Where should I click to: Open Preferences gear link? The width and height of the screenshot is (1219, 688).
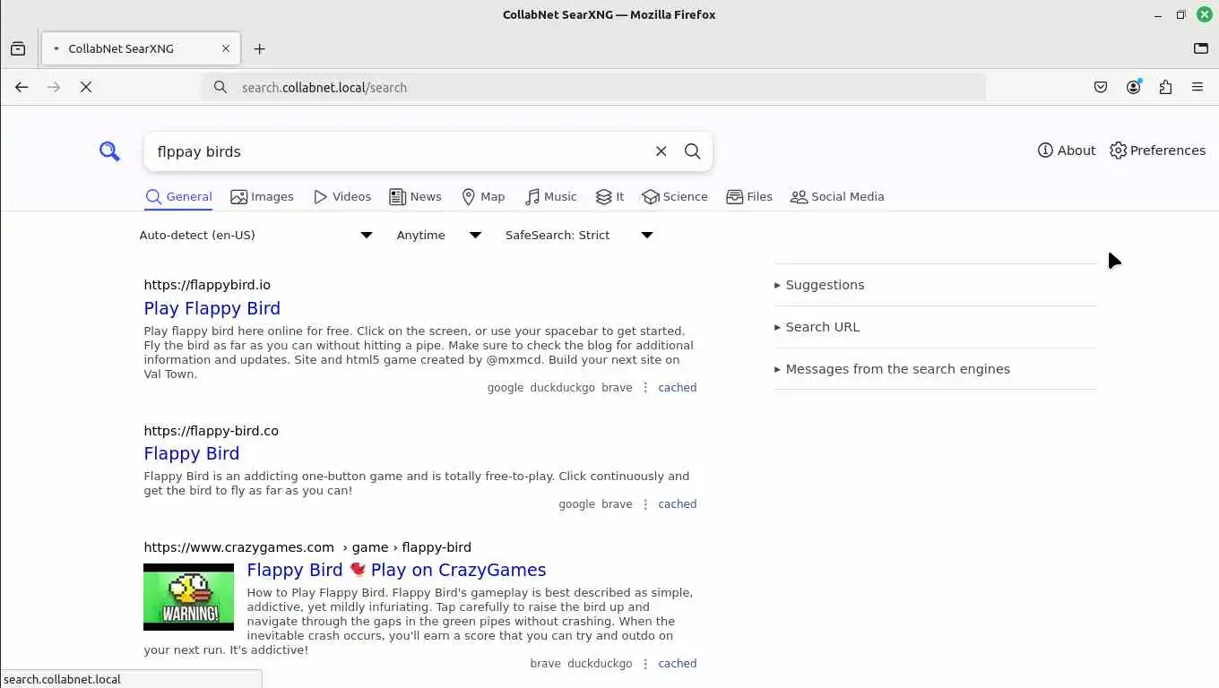click(x=1157, y=150)
